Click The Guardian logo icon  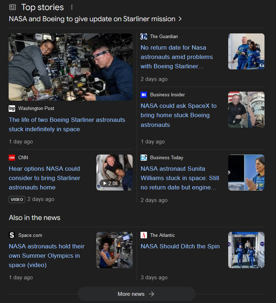point(144,37)
